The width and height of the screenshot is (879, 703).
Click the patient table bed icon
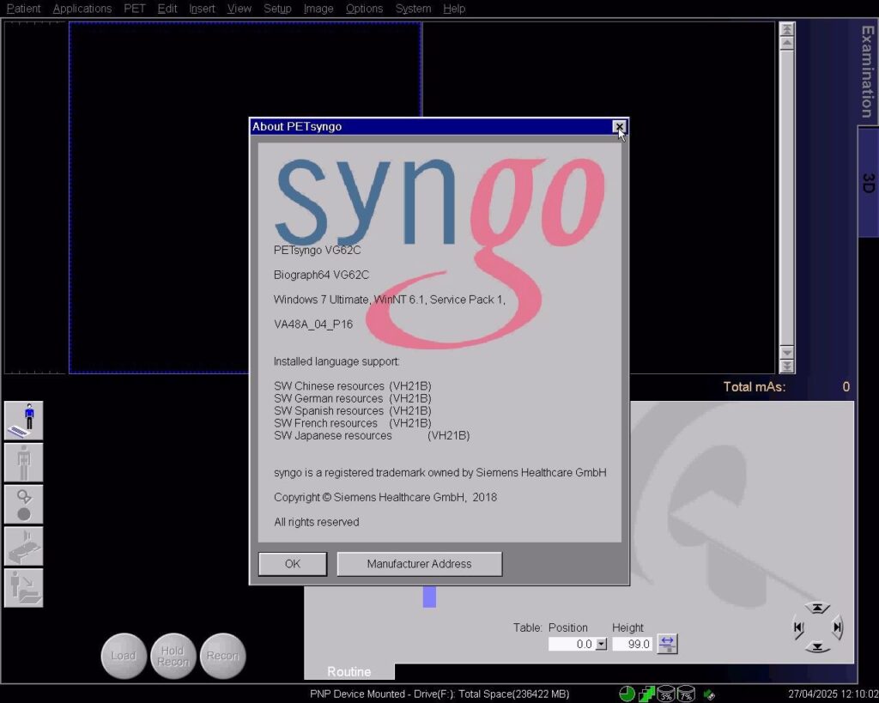click(x=23, y=546)
